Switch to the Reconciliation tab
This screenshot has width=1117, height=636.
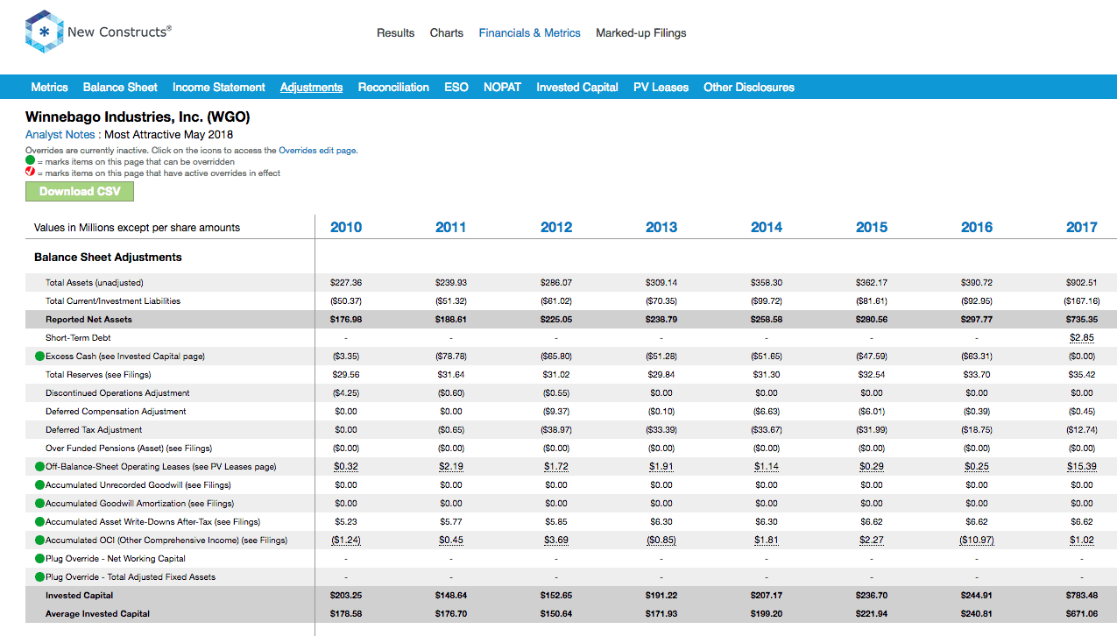click(x=393, y=87)
